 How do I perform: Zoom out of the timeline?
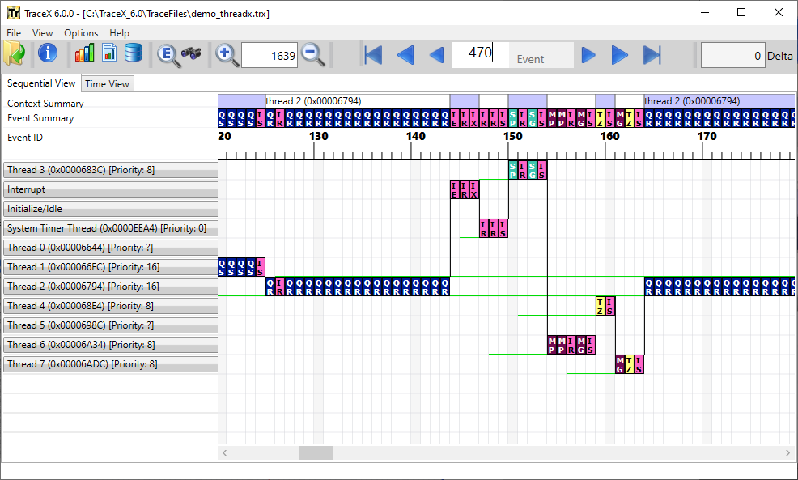pos(313,54)
